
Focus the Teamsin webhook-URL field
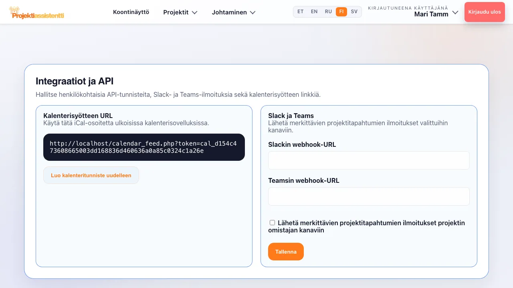click(369, 196)
